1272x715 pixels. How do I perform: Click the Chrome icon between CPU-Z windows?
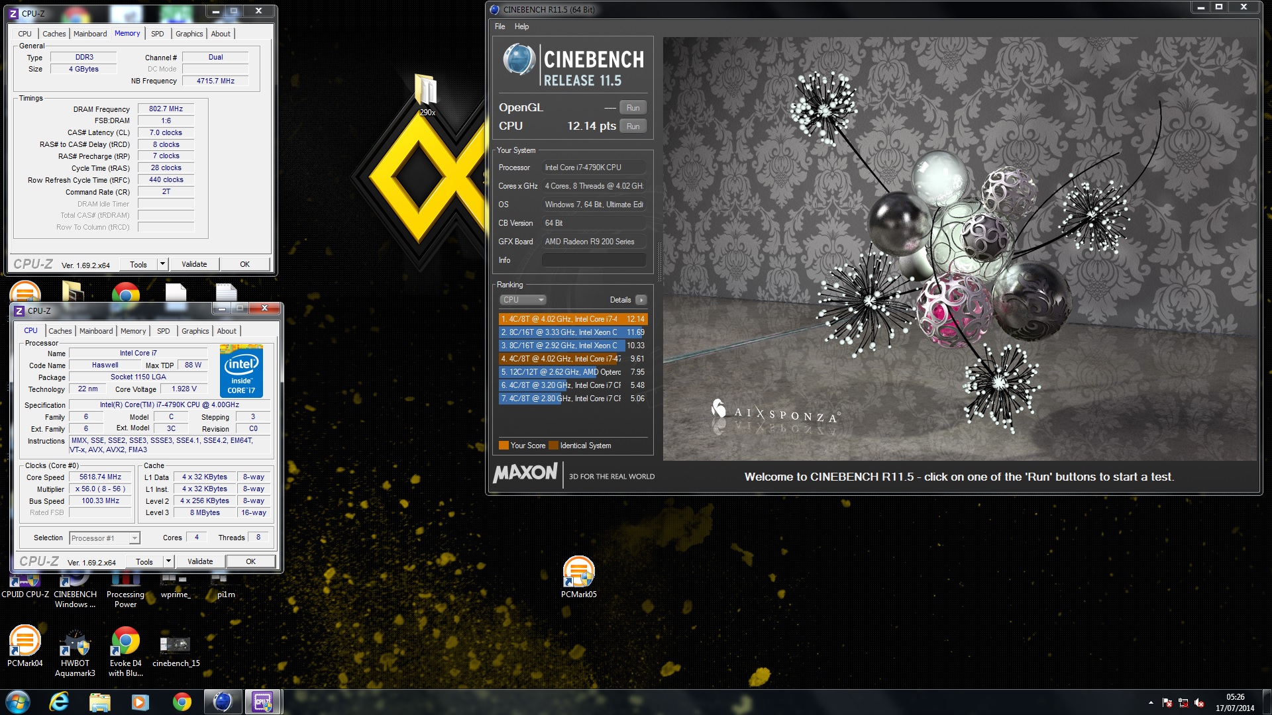(x=125, y=293)
